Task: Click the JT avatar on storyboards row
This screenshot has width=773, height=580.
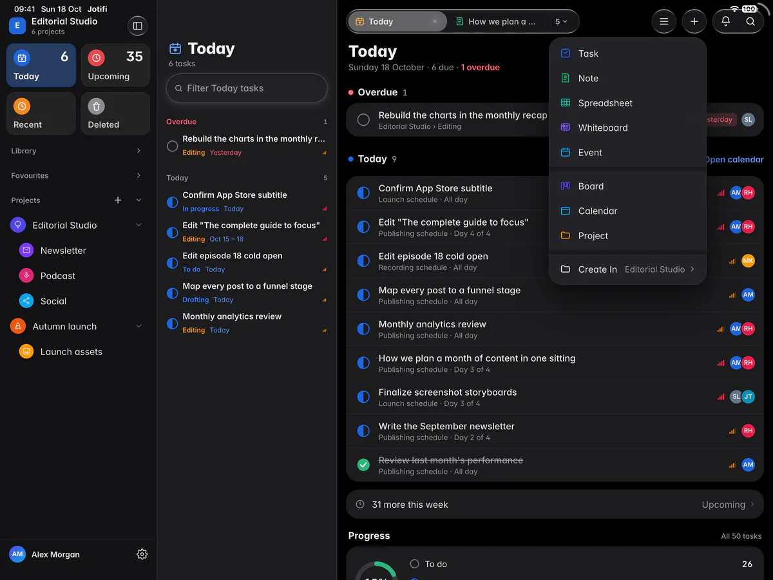Action: click(x=748, y=396)
